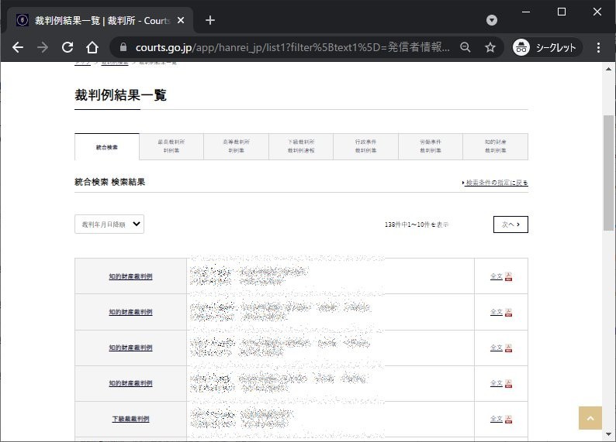The height and width of the screenshot is (442, 616).
Task: Open 全文 link in first result row
Action: 497,276
